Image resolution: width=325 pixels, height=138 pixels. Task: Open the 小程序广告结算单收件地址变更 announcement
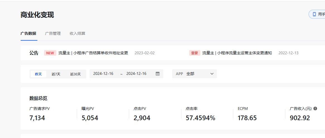click(x=93, y=53)
